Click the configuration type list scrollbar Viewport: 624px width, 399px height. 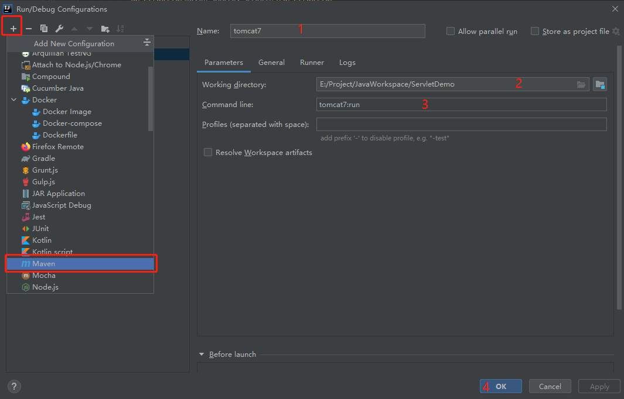pos(151,98)
